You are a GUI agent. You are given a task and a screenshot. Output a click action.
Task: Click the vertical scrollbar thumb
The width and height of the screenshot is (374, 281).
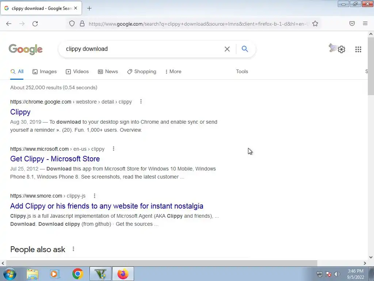coord(371,66)
